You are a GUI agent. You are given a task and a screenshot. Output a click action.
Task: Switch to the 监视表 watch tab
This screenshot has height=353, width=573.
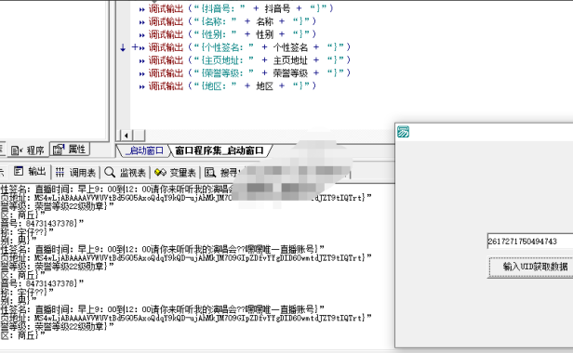126,172
